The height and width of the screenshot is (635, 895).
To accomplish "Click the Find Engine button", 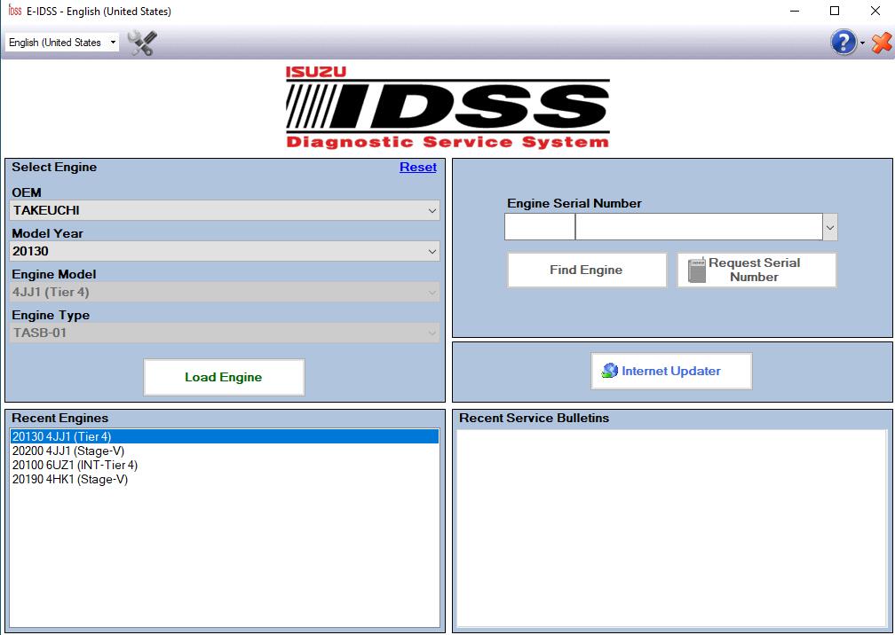I will click(x=586, y=270).
